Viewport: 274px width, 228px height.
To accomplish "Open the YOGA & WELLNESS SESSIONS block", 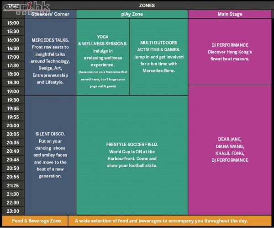I will pyautogui.click(x=103, y=57).
